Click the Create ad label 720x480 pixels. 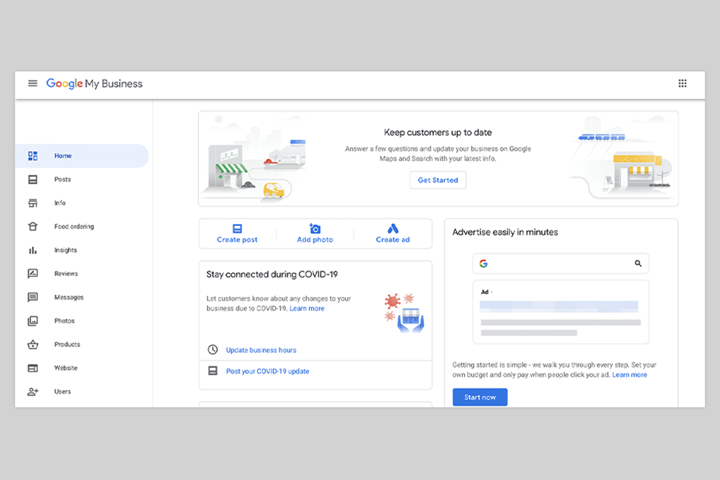[393, 239]
